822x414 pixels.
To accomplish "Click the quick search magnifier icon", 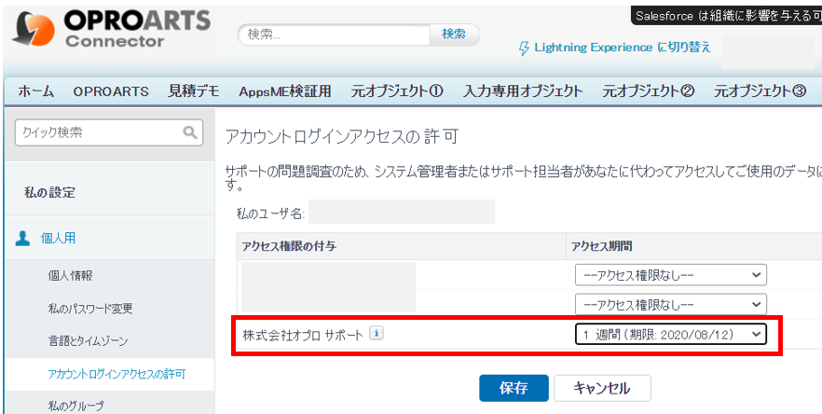I will coord(190,132).
